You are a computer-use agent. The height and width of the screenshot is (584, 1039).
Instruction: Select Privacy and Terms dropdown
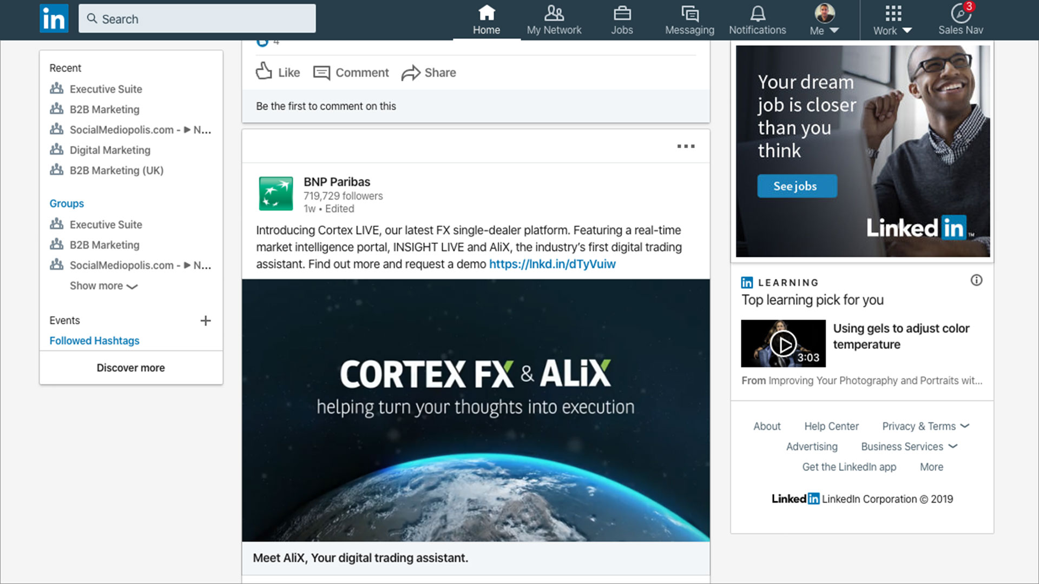coord(926,426)
